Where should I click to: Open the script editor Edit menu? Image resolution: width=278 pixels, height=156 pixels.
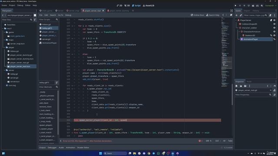point(46,15)
